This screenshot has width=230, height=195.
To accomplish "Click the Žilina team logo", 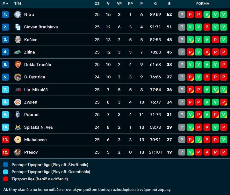I will 18,52.
